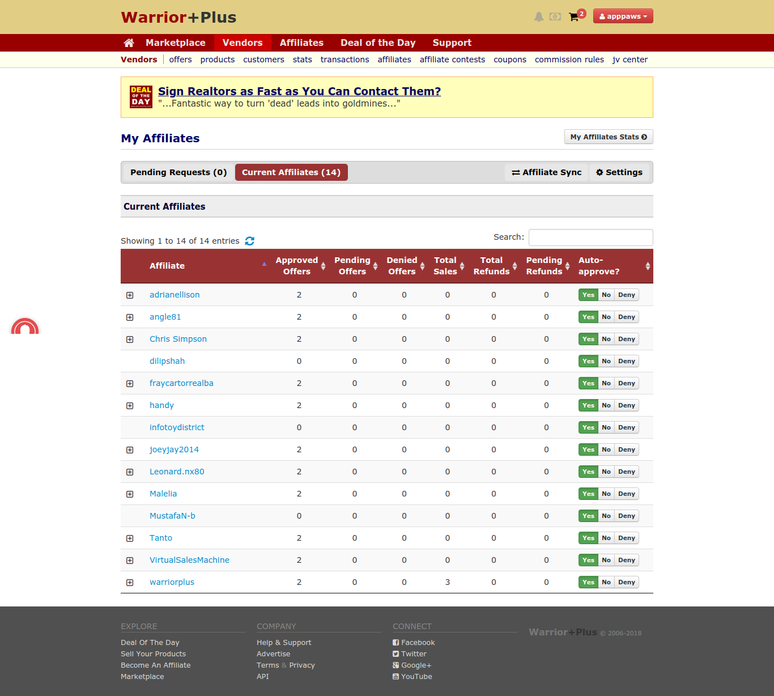774x696 pixels.
Task: Open the API footer link
Action: point(263,677)
